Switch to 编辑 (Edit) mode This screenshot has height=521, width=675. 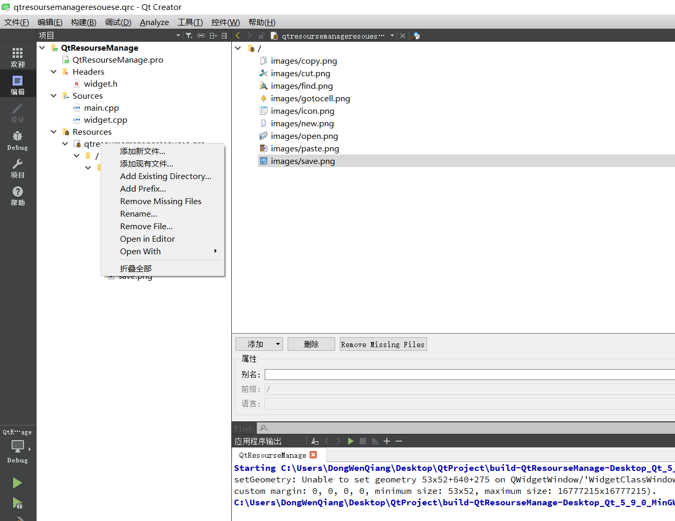tap(18, 85)
